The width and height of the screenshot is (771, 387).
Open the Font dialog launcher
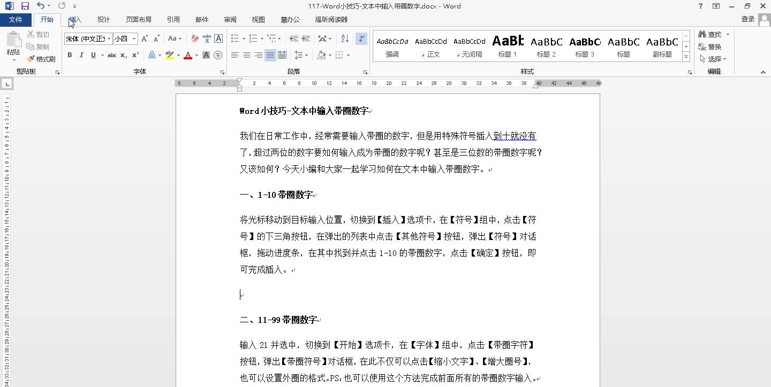(222, 72)
